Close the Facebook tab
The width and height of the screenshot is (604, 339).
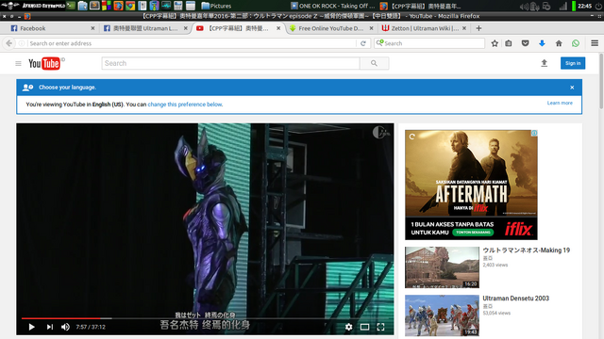coord(92,28)
